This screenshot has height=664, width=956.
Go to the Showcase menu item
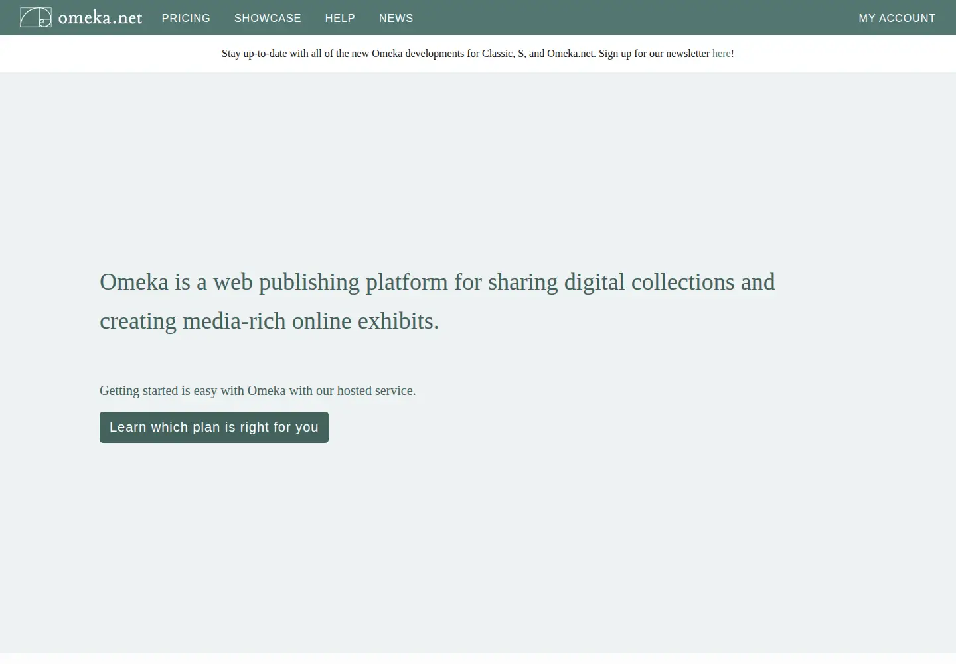268,18
